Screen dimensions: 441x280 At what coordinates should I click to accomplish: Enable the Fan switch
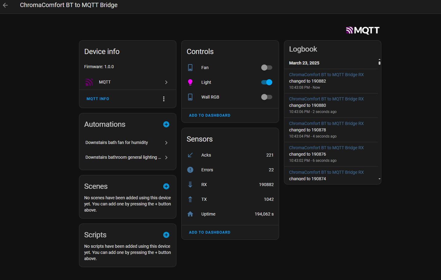pyautogui.click(x=266, y=68)
